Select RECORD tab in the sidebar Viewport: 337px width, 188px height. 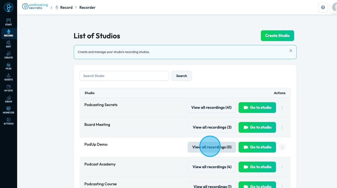8,33
